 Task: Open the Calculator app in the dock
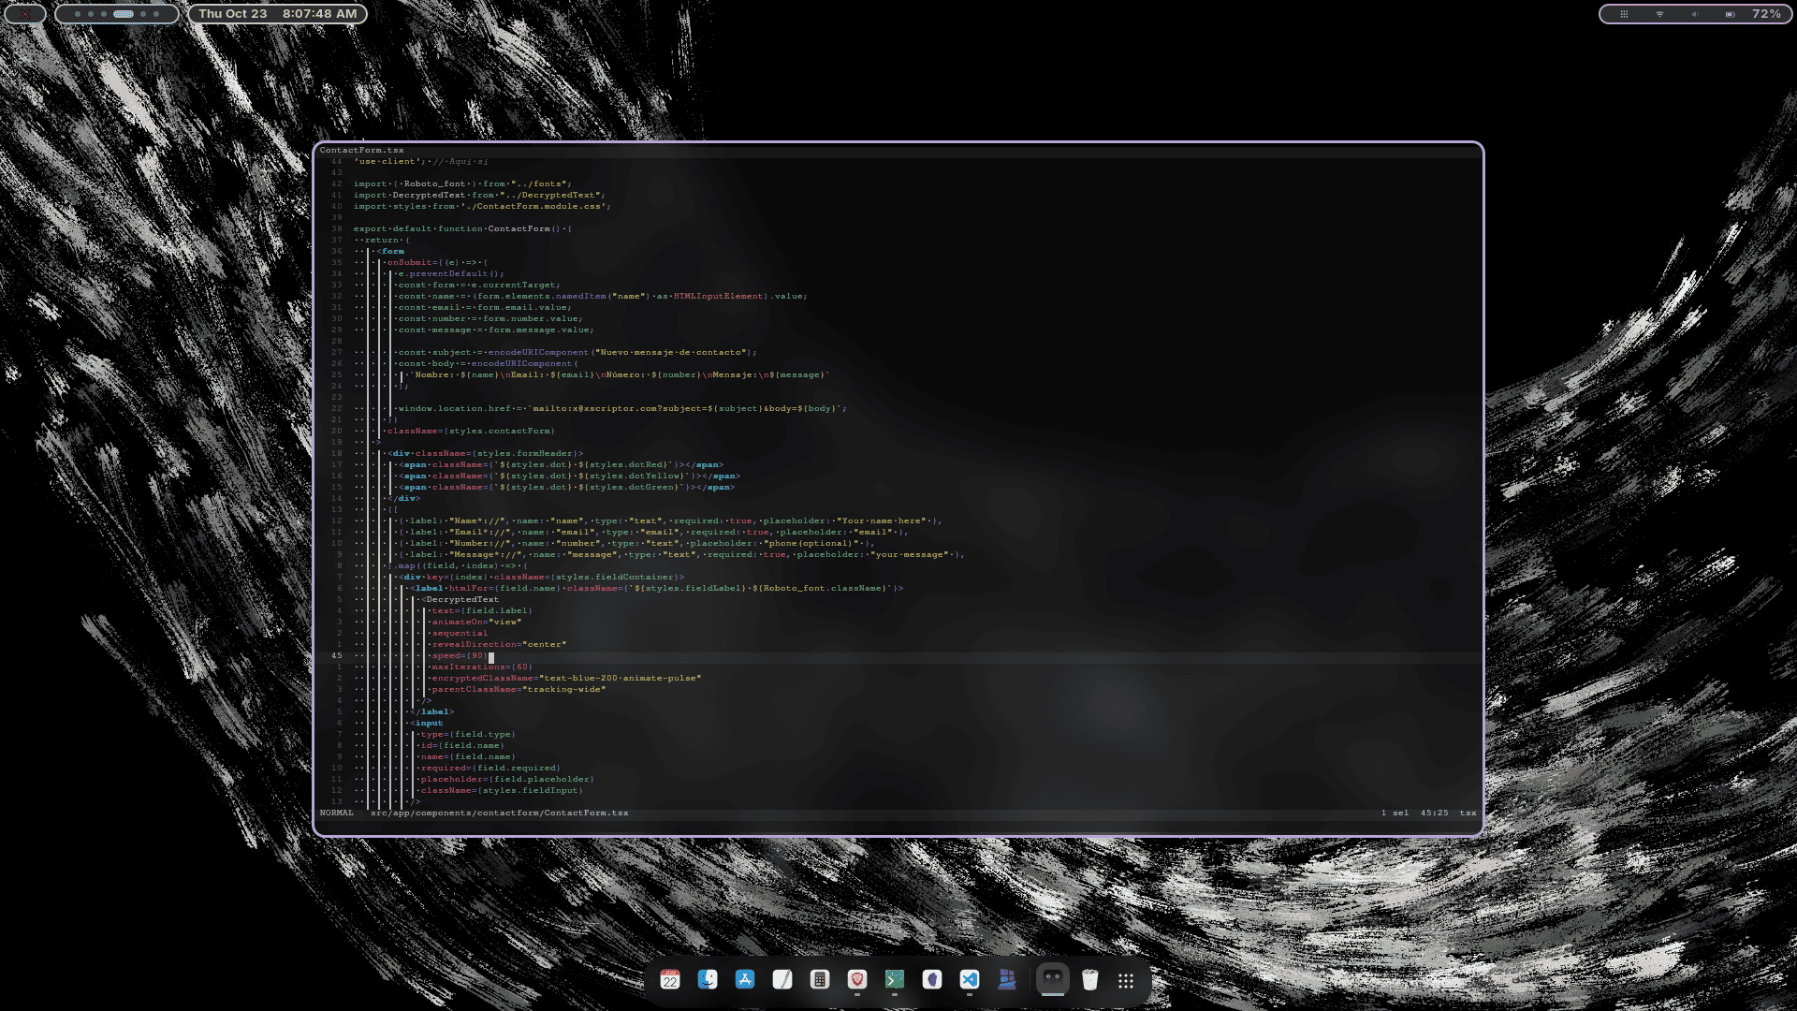[x=820, y=979]
